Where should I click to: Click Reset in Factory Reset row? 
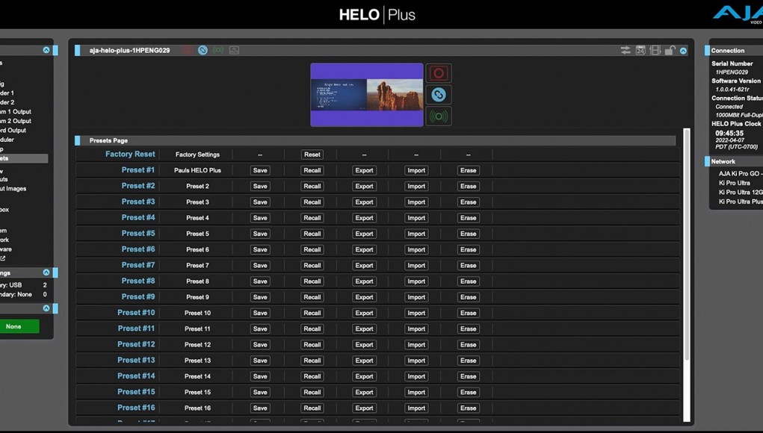312,155
